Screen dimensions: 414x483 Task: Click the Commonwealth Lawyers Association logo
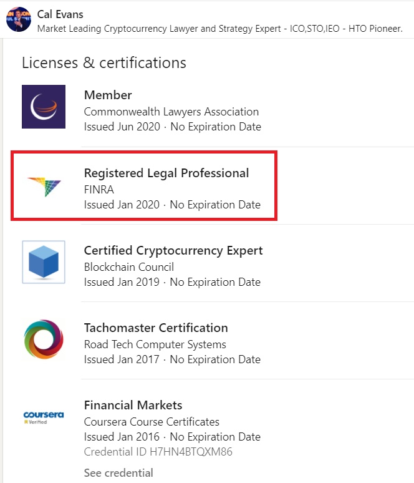point(44,107)
